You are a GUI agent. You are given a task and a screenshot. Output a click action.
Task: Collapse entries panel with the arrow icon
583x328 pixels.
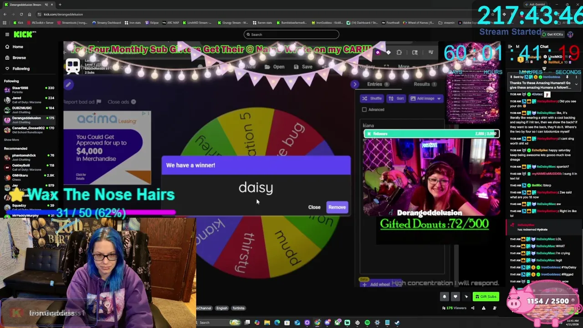coord(355,84)
